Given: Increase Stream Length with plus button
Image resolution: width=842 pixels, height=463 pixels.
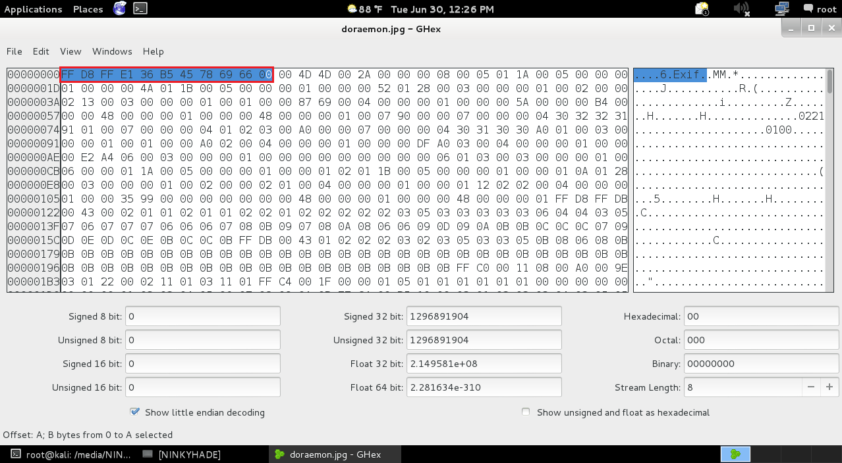Looking at the screenshot, I should (829, 387).
